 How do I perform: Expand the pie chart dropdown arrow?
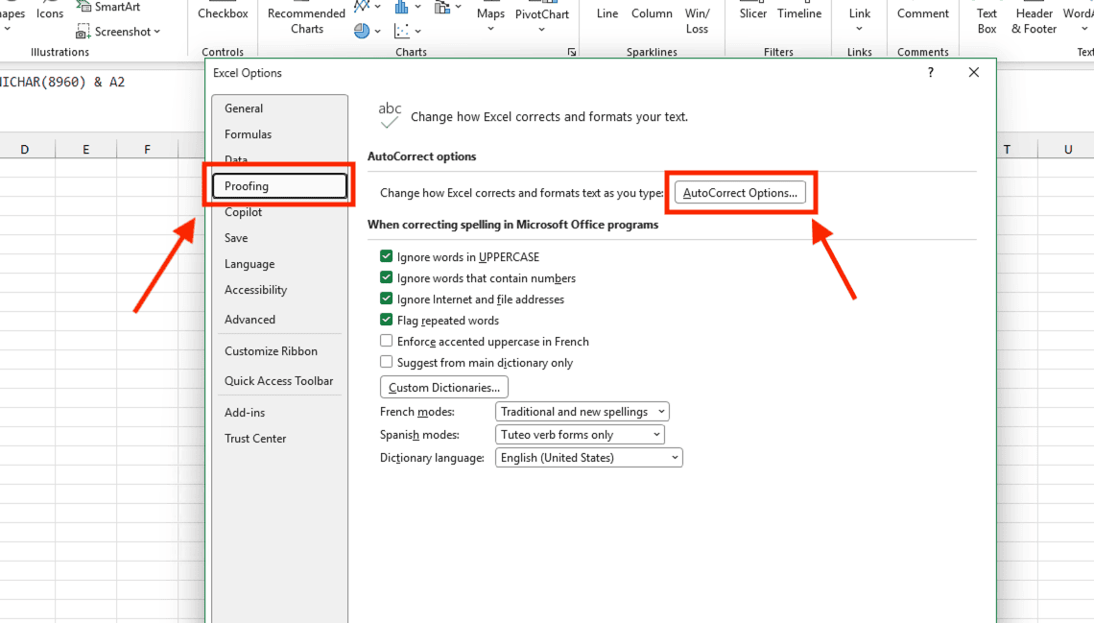[377, 32]
